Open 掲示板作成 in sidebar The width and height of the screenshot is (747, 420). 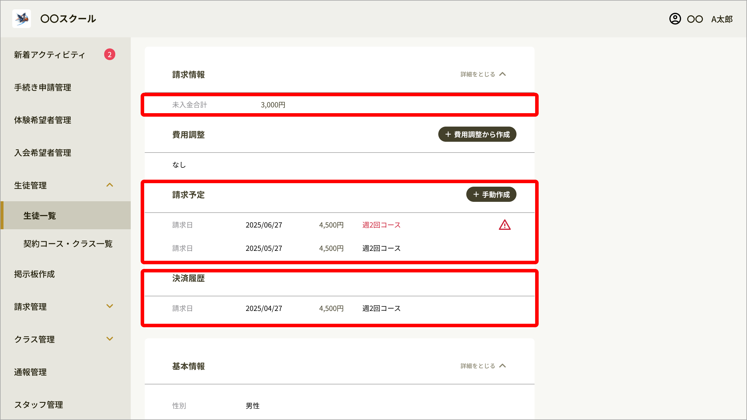pyautogui.click(x=34, y=274)
